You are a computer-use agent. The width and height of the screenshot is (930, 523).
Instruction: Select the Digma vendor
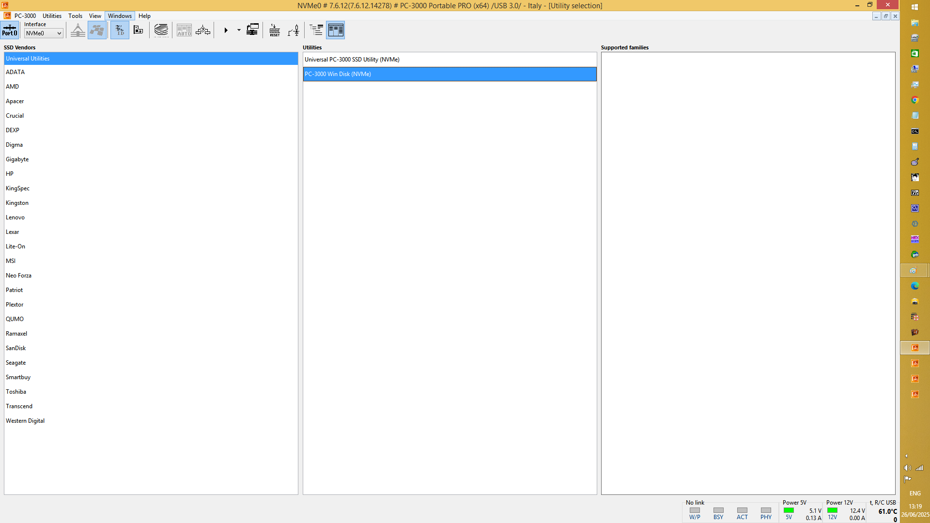pyautogui.click(x=151, y=145)
